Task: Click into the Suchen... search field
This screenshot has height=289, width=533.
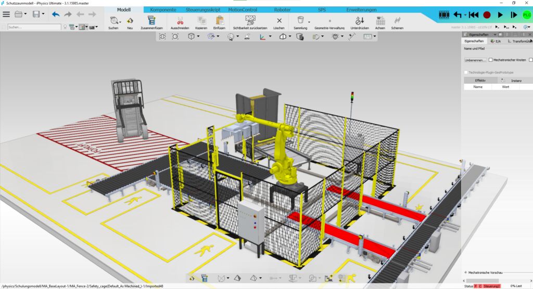Action: coord(34,27)
